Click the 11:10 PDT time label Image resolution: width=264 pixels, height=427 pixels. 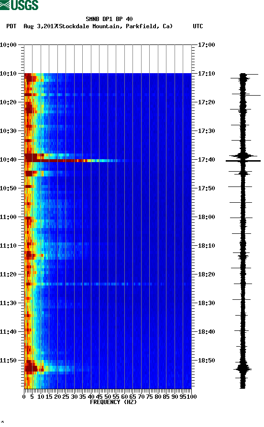[8, 246]
